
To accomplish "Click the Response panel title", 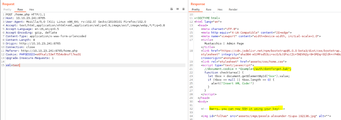I will [198, 4].
